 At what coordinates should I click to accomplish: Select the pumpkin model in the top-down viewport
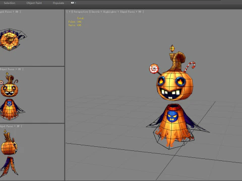tap(10, 40)
